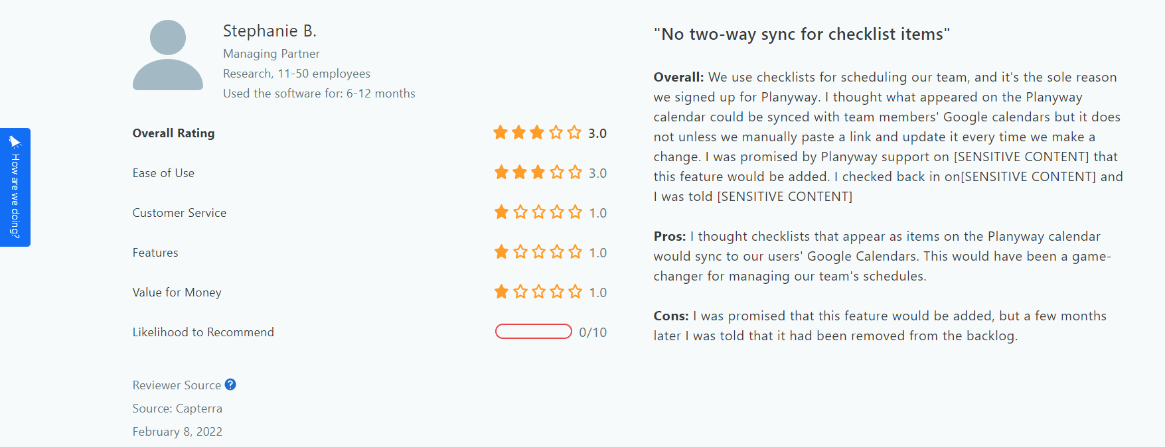Click the megaphone icon on the feedback tab
Image resolution: width=1165 pixels, height=447 pixels.
(x=15, y=140)
